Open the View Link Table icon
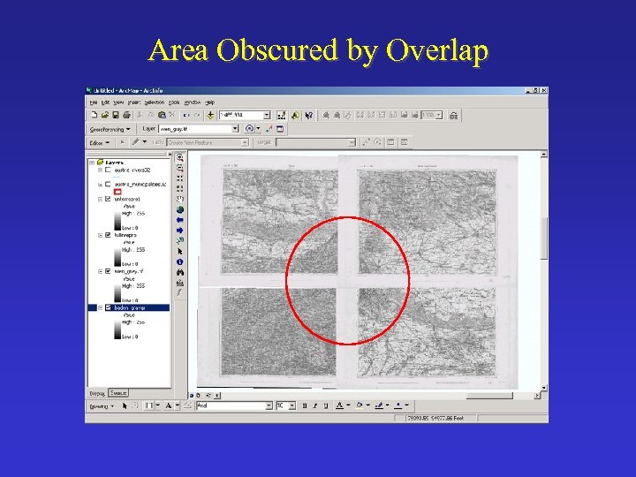 coord(280,129)
